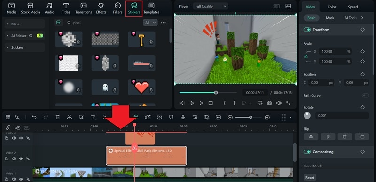
Task: Expand the Mine category
Action: (x=25, y=24)
